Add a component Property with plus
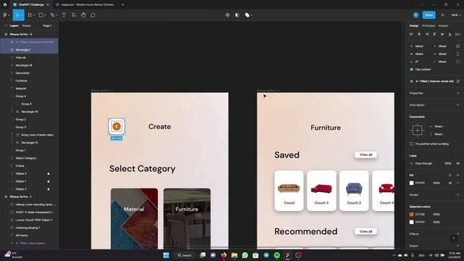 [457, 93]
